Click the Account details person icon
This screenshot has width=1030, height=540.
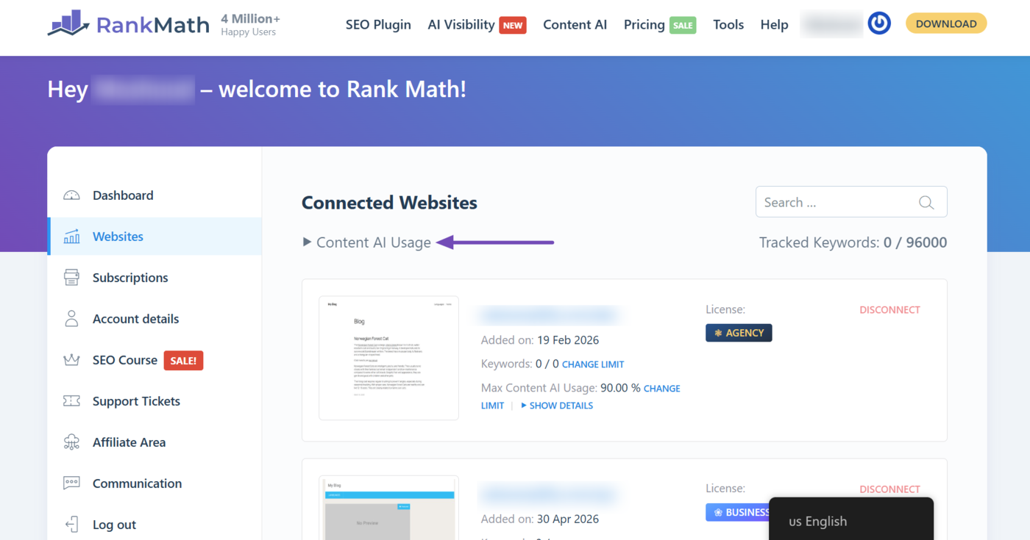(71, 319)
